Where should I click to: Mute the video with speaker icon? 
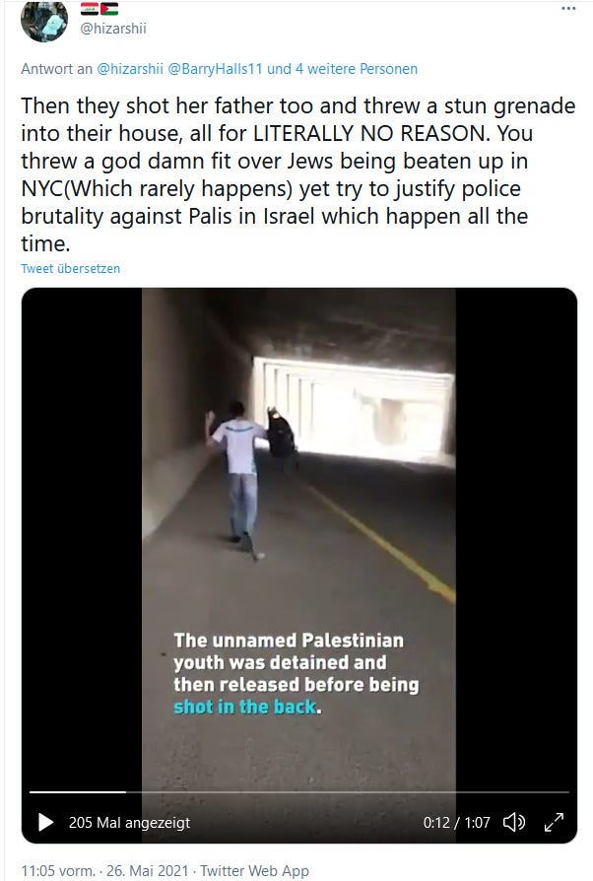(x=513, y=823)
